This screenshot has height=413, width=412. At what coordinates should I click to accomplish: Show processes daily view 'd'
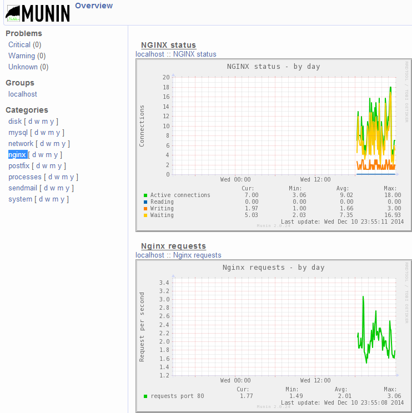tap(51, 177)
